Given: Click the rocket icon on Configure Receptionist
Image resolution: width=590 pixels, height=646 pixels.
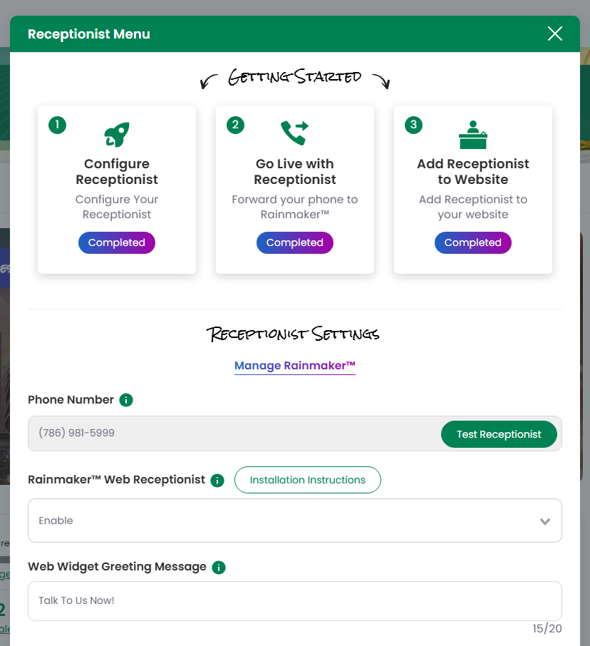Looking at the screenshot, I should pos(117,134).
